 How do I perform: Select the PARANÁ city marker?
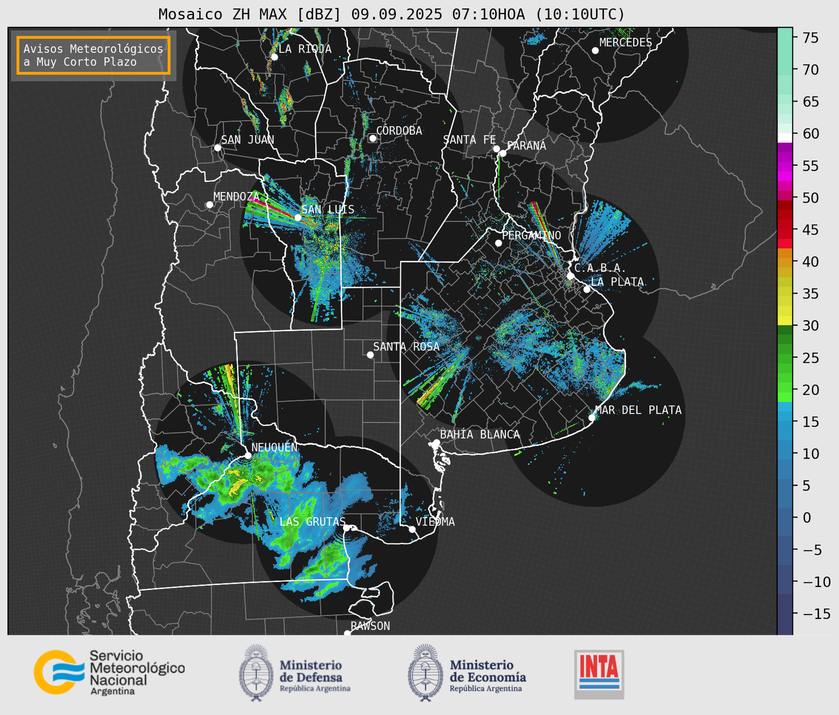point(503,153)
